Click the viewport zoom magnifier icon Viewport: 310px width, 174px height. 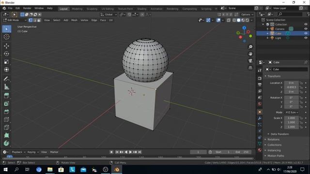250,47
